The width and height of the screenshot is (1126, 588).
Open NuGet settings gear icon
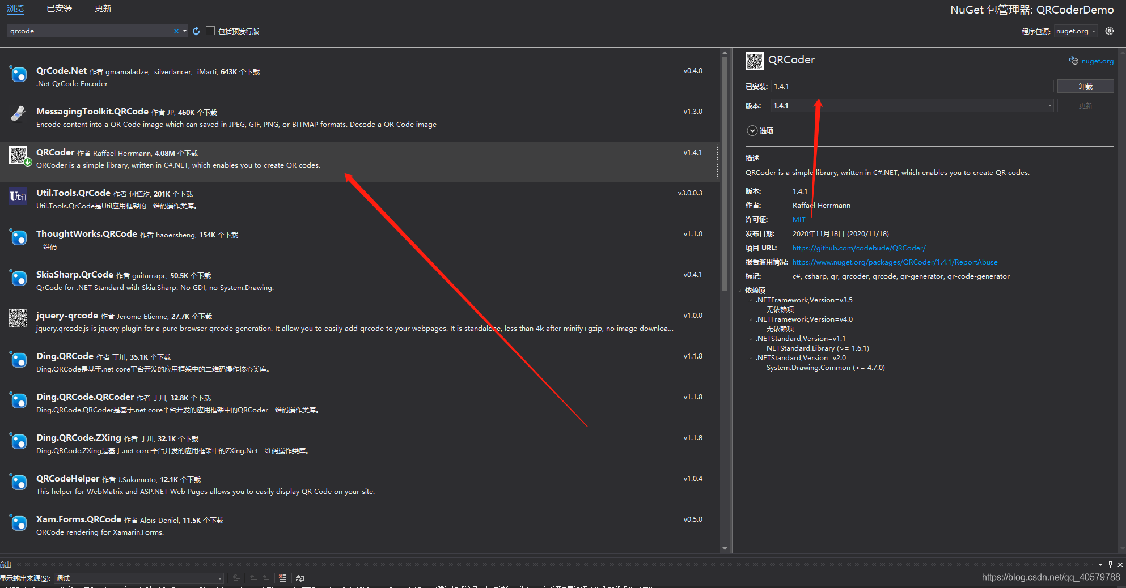tap(1110, 31)
